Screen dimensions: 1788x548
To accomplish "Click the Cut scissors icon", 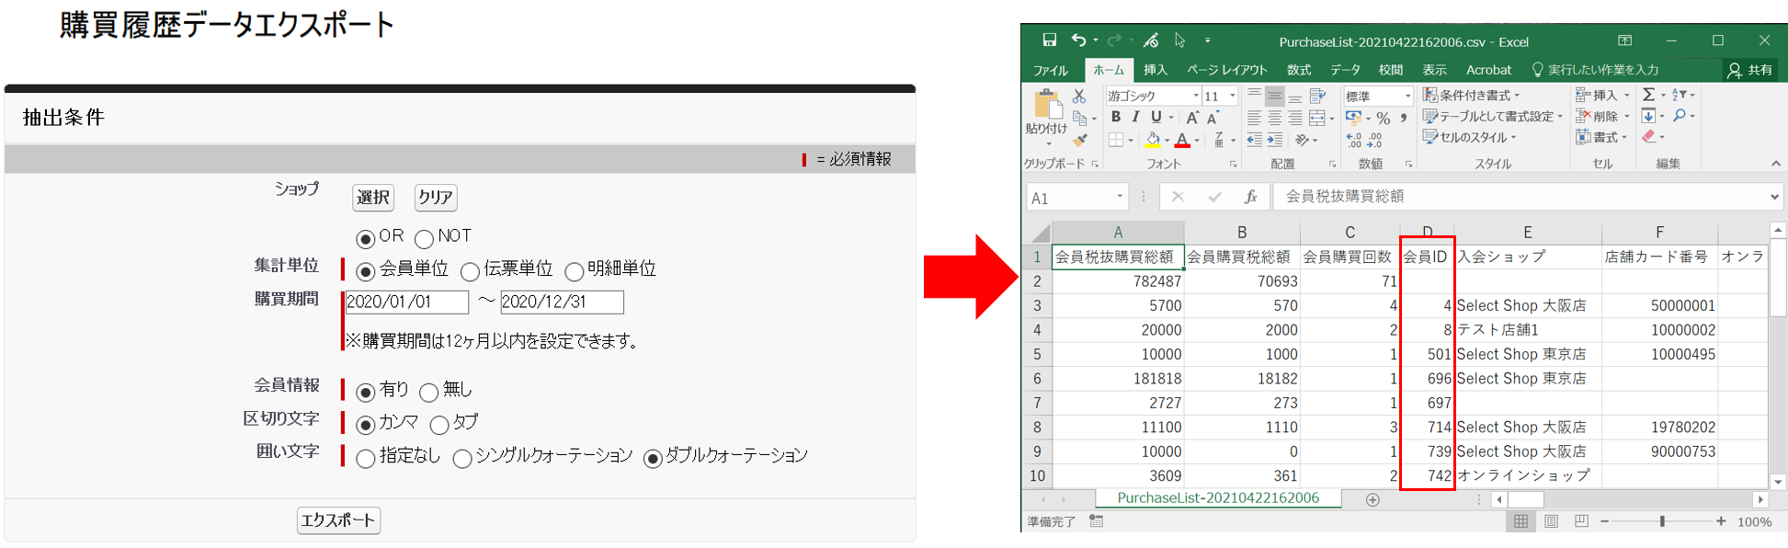I will coord(1079,96).
